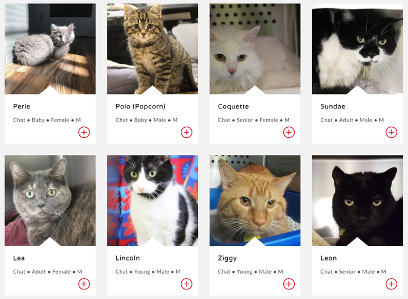Viewport: 408px width, 299px height.
Task: Click the plus icon on Ziggy's card
Action: (289, 284)
